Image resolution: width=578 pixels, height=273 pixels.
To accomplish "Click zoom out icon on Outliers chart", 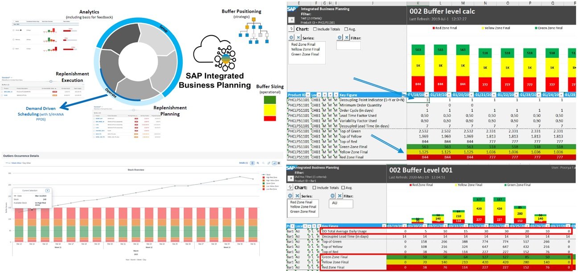I will coord(263,163).
